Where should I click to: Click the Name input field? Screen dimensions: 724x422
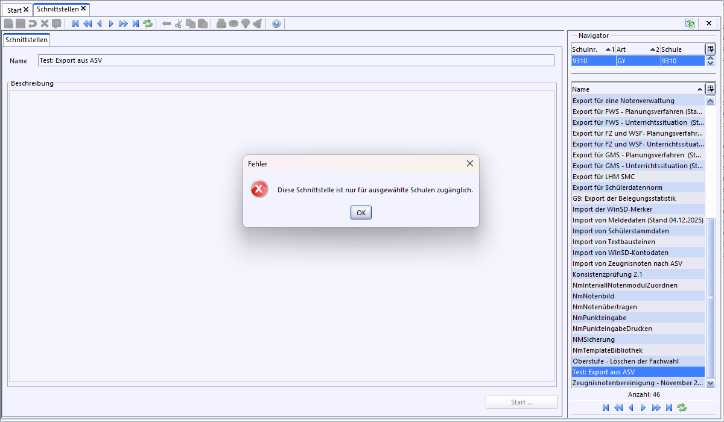(x=296, y=60)
